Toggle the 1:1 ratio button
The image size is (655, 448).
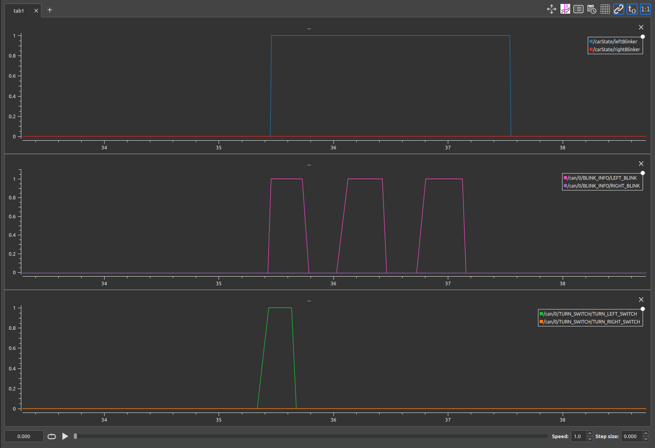click(x=646, y=9)
